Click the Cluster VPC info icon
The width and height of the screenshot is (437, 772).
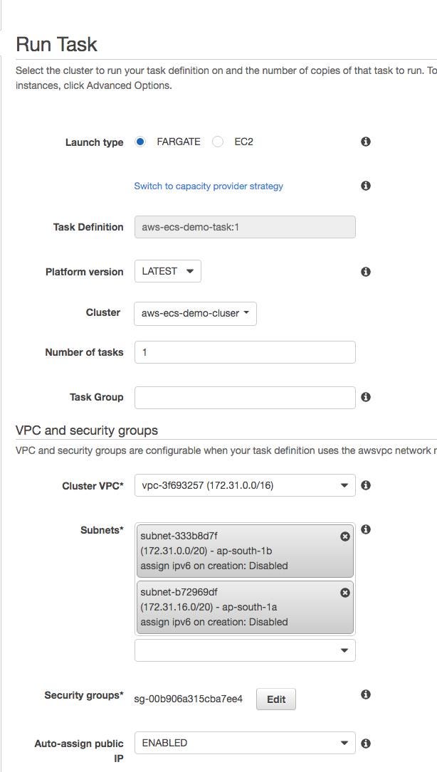(x=365, y=485)
